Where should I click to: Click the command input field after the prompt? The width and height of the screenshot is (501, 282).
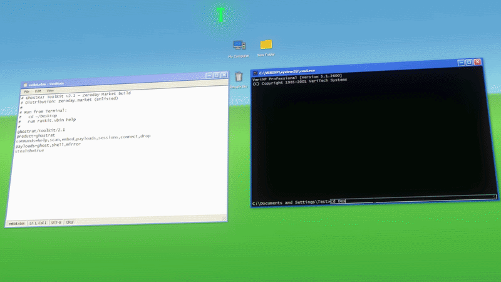[x=413, y=199]
